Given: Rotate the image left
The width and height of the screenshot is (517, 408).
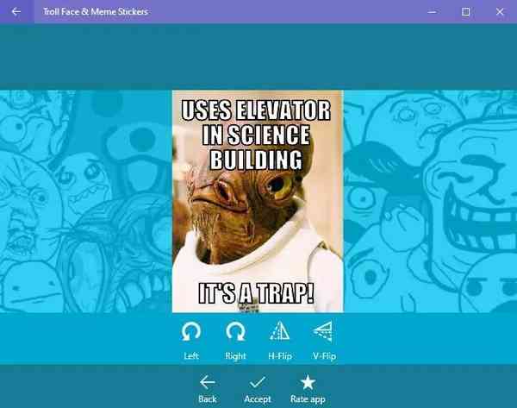Looking at the screenshot, I should click(x=191, y=340).
